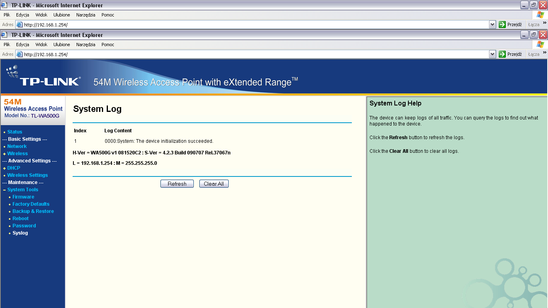
Task: Open the Widok menu in the back window
Action: tap(41, 15)
